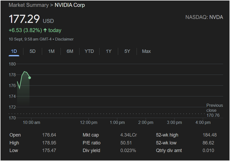The width and height of the screenshot is (230, 161).
Task: View the 5Y time range tab
Action: [127, 51]
